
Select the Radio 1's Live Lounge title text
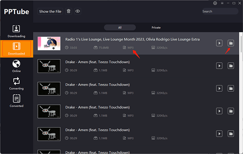tap(132, 40)
